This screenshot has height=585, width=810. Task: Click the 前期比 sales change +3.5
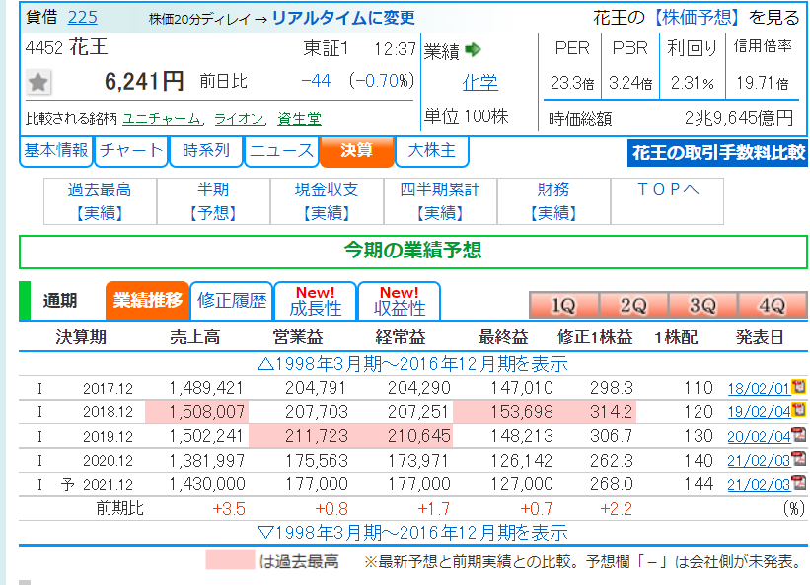click(x=229, y=509)
